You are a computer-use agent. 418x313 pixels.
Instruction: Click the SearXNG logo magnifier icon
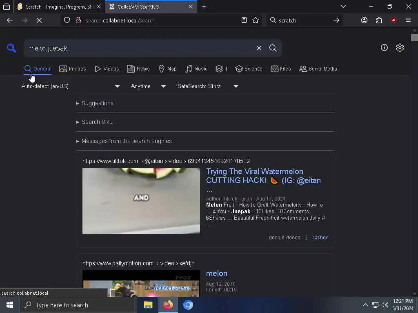click(x=11, y=48)
